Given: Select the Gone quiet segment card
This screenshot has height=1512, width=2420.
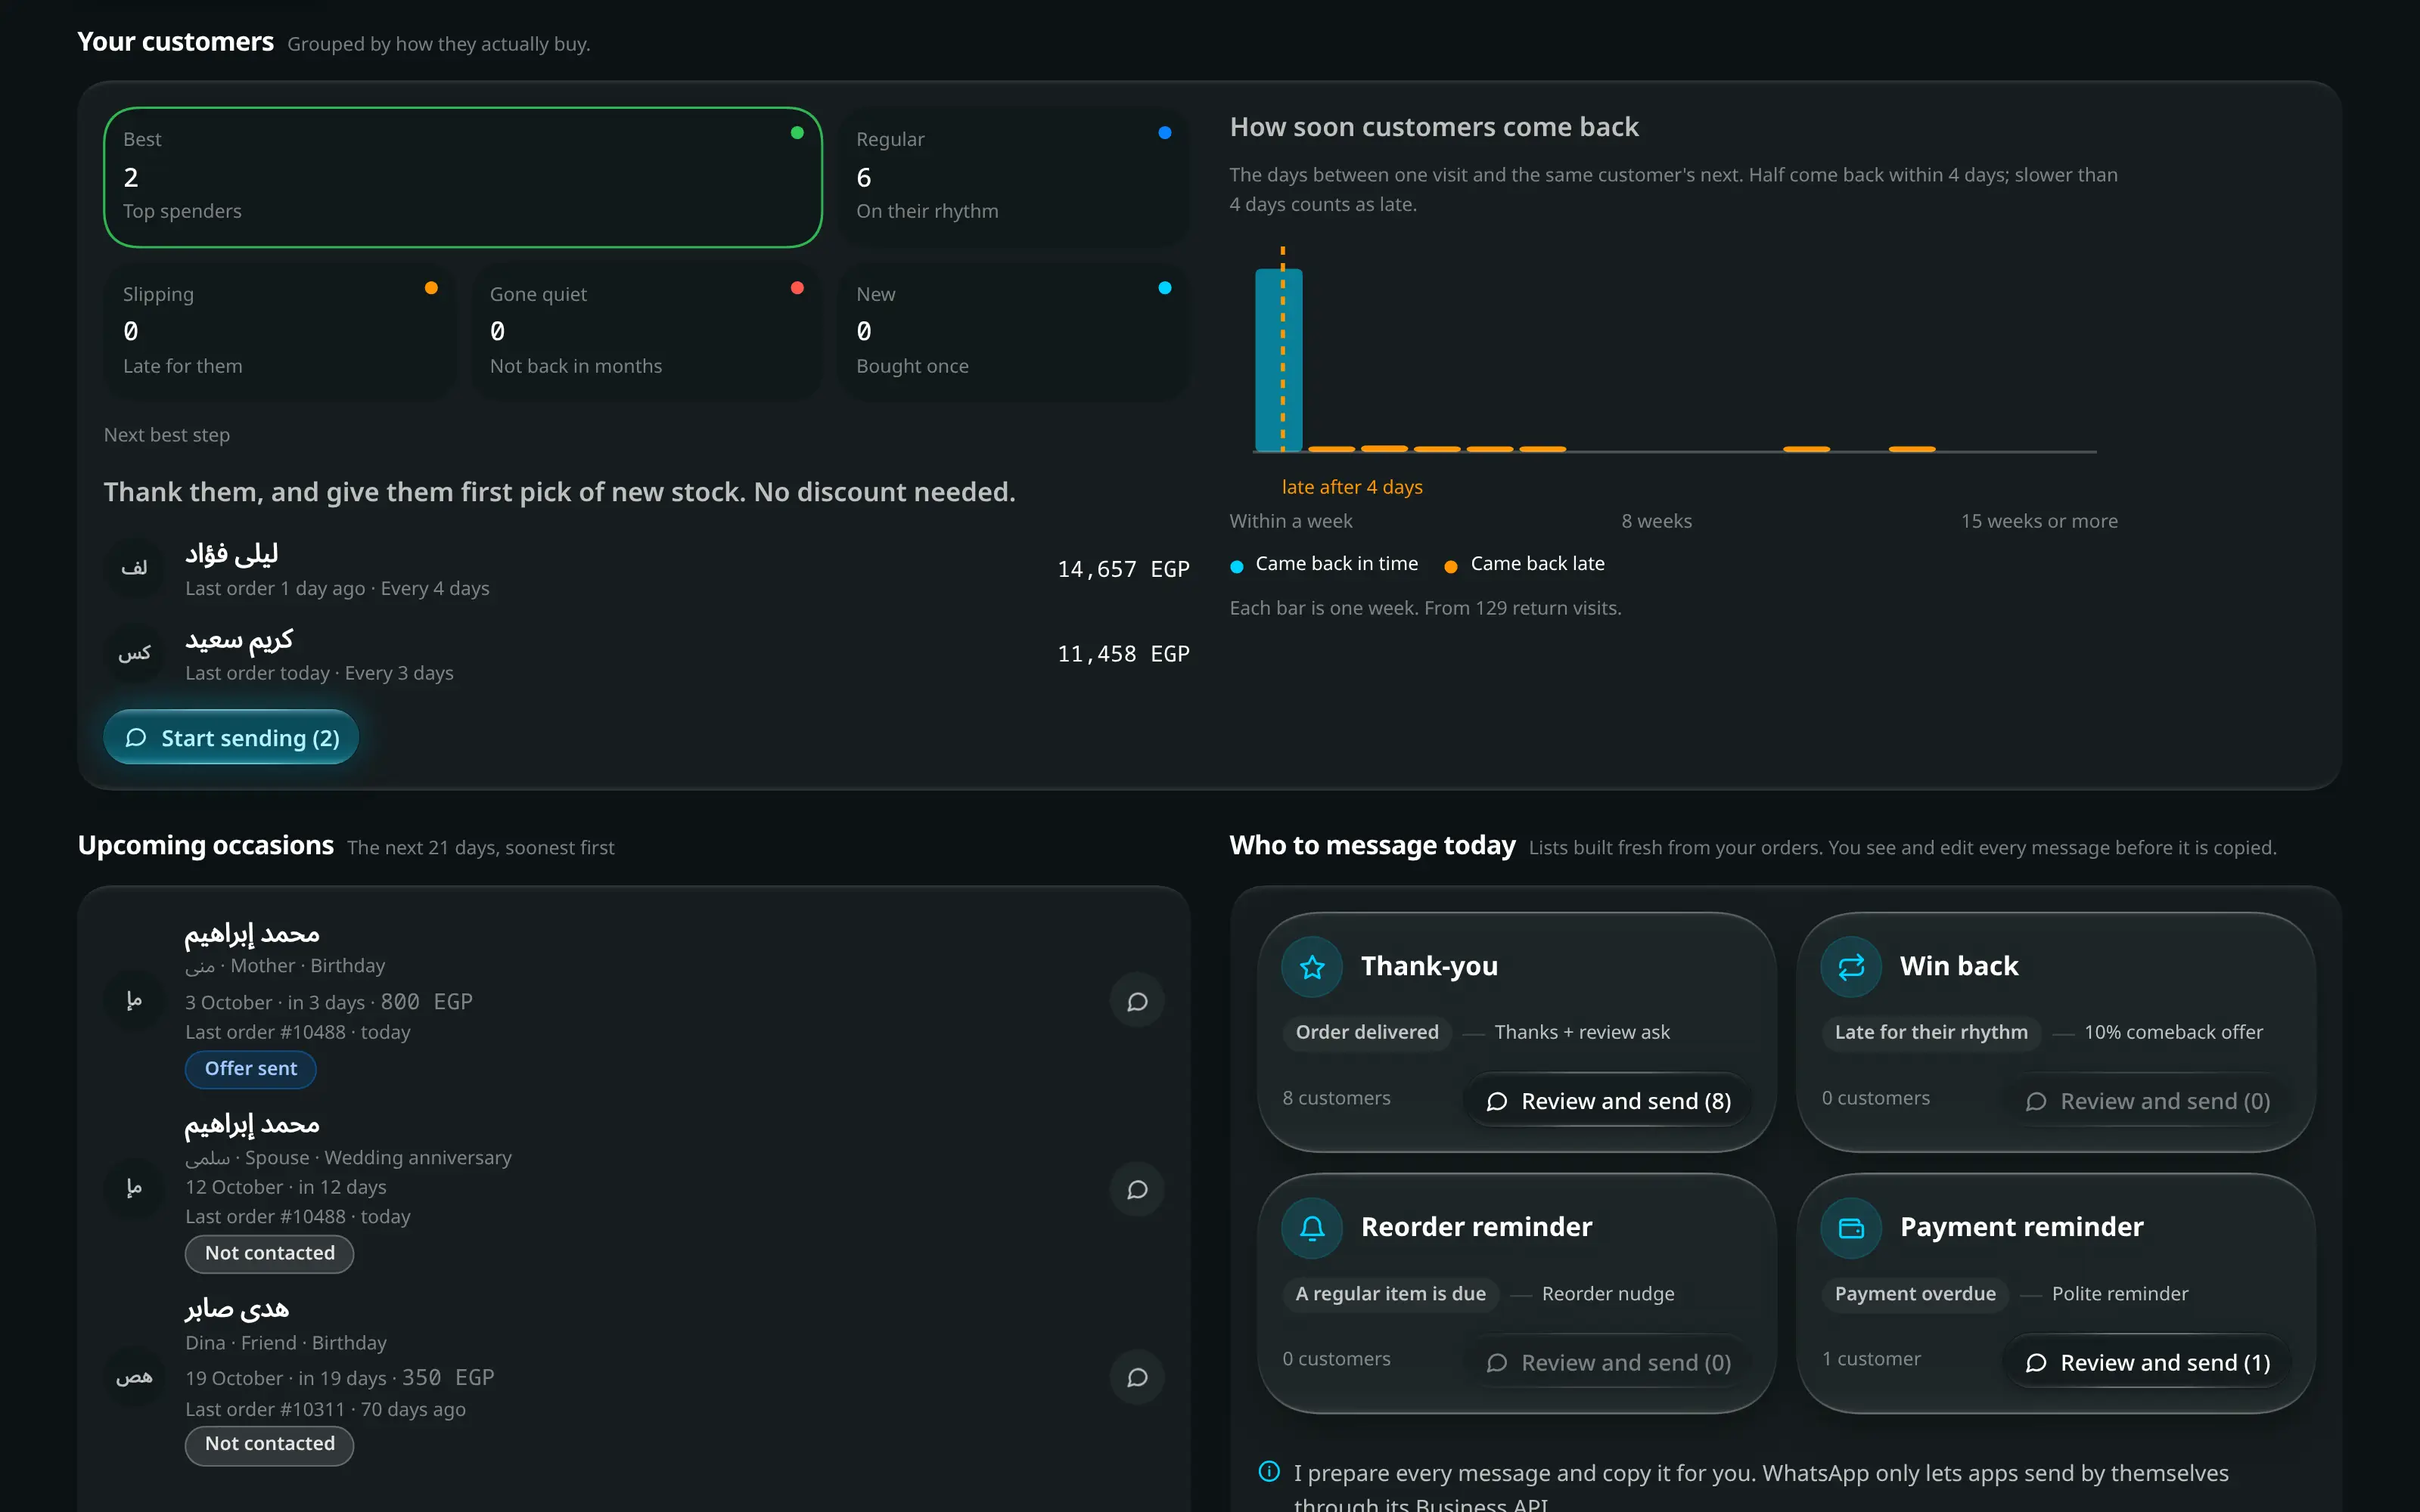Looking at the screenshot, I should coord(646,332).
